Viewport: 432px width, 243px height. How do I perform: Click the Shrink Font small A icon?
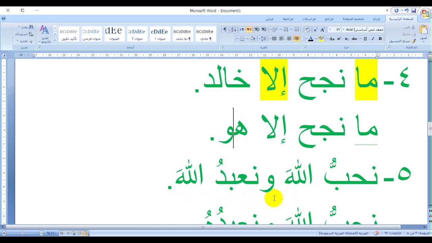pos(315,30)
